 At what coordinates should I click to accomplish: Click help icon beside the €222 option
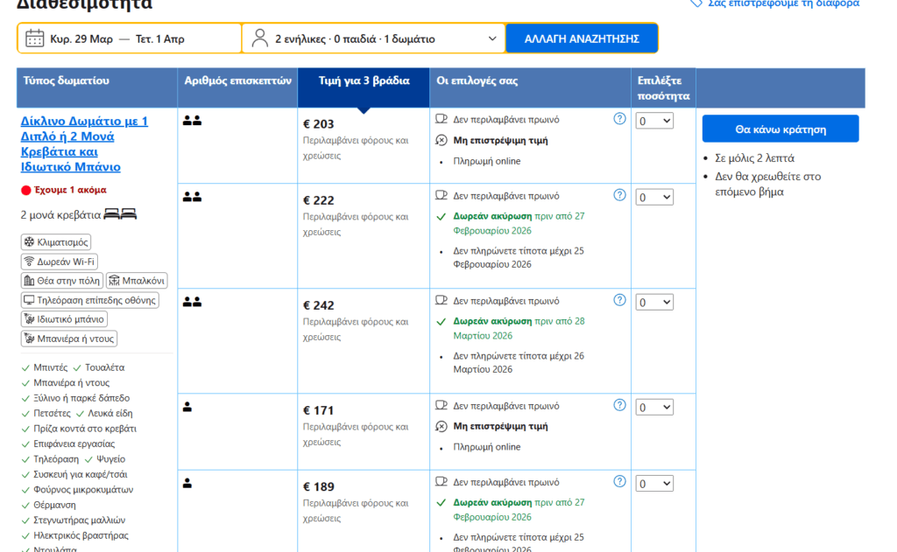[620, 195]
